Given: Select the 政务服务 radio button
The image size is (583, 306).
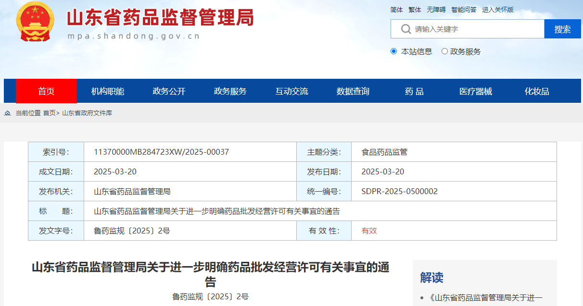Looking at the screenshot, I should [x=444, y=51].
